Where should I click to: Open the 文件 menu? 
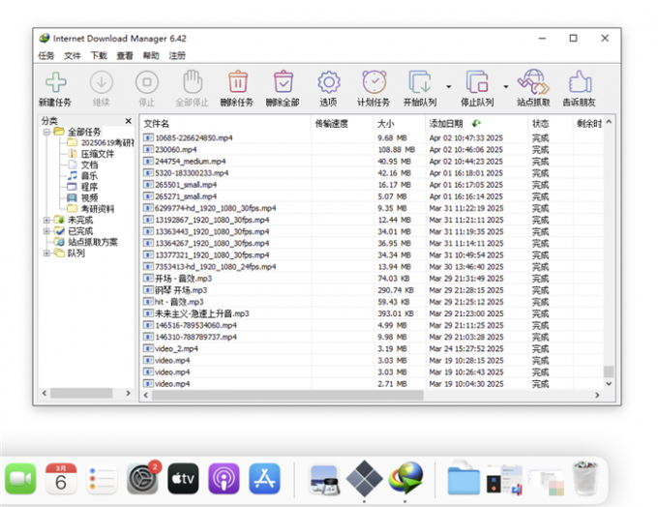click(73, 55)
